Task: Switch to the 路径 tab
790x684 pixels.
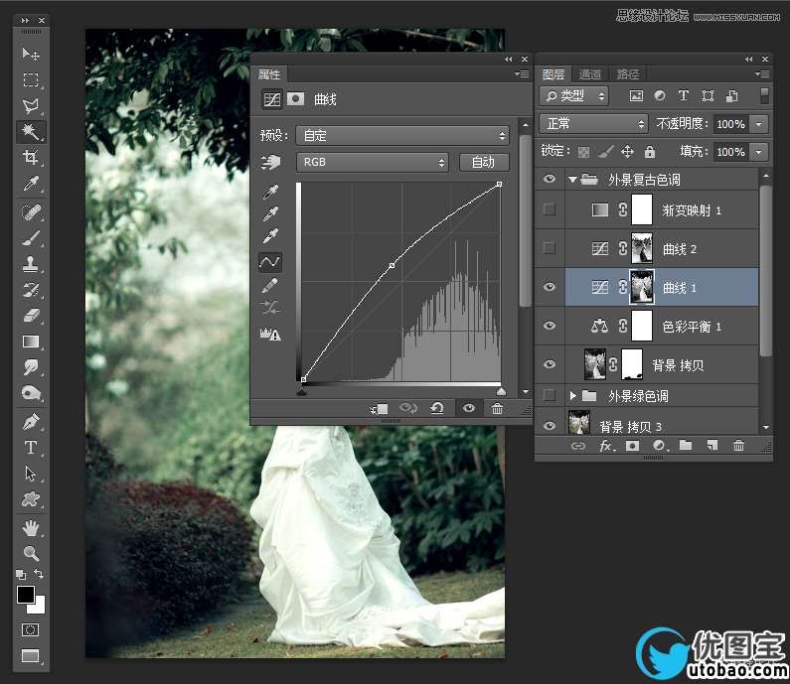Action: coord(628,74)
